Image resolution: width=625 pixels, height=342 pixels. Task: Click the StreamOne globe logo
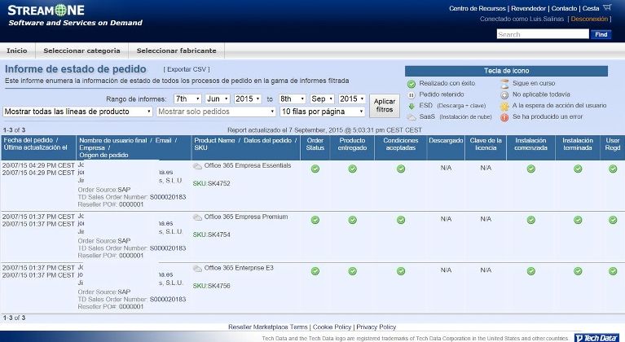point(60,11)
